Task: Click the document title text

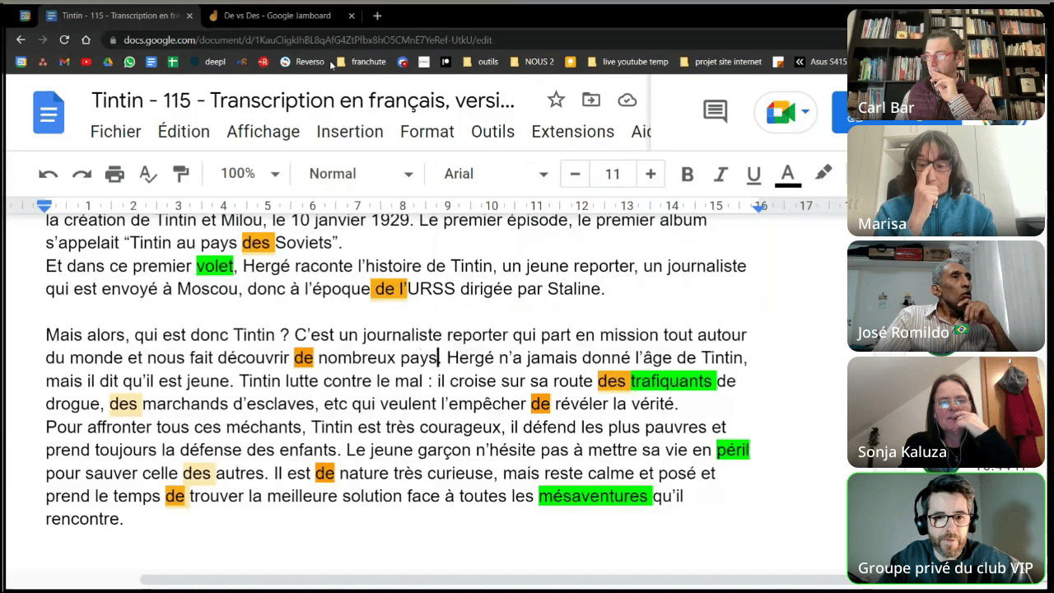Action: coord(302,100)
